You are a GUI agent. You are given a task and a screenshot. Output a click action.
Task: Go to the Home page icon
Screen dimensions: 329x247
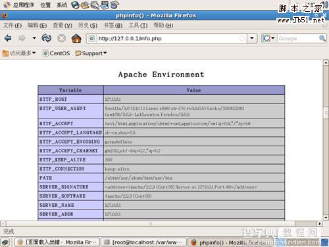tap(76, 38)
